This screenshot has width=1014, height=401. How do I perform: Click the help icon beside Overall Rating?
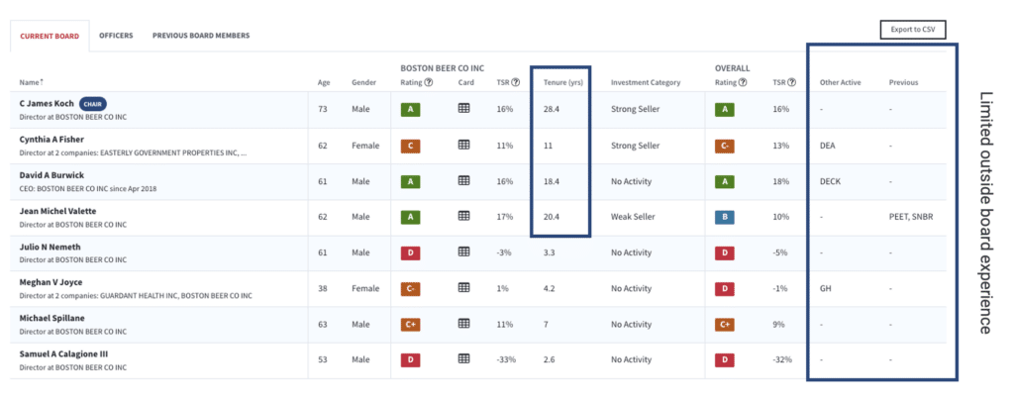click(x=743, y=83)
